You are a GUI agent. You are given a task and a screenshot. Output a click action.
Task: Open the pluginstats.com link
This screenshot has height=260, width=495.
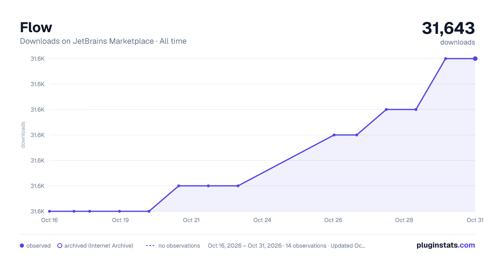(x=445, y=245)
